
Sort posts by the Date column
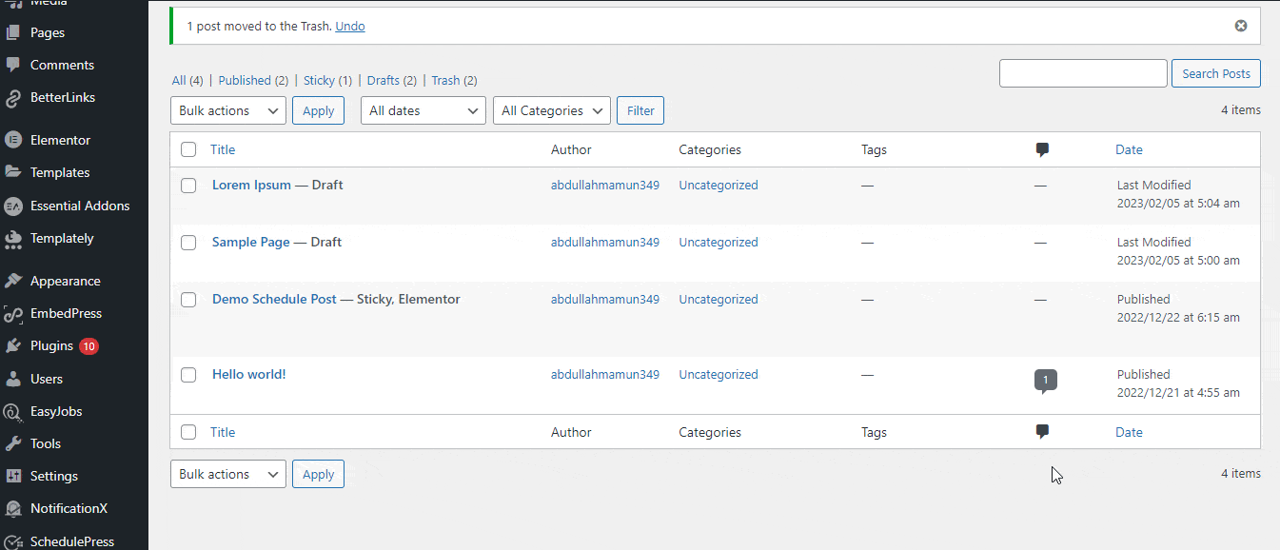(x=1129, y=149)
